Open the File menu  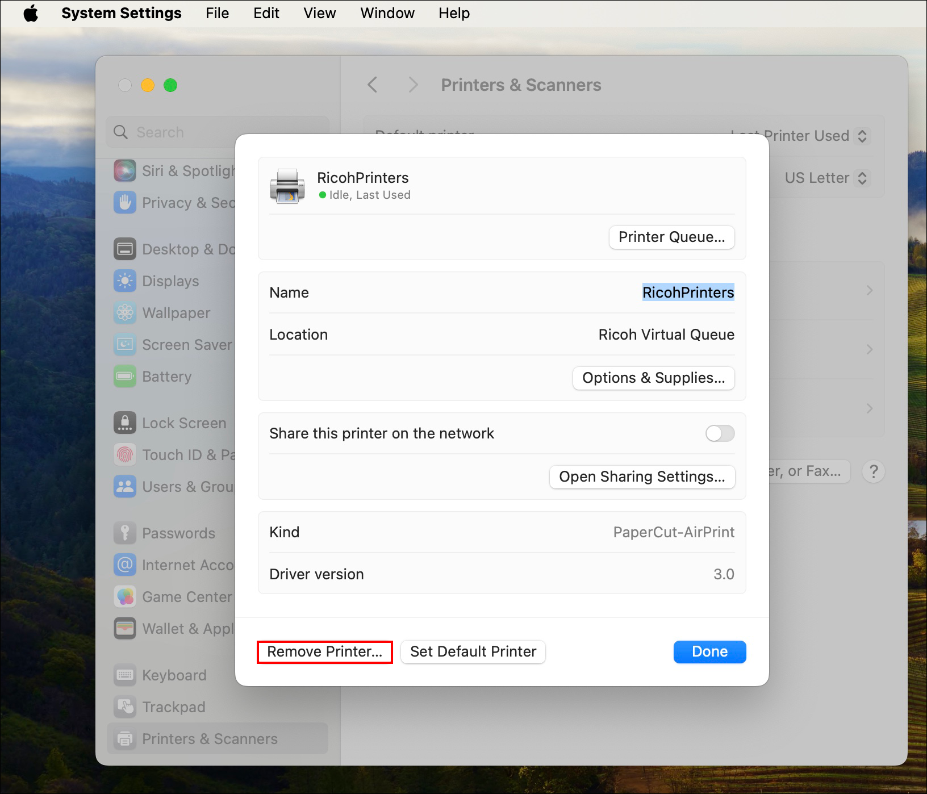tap(218, 13)
